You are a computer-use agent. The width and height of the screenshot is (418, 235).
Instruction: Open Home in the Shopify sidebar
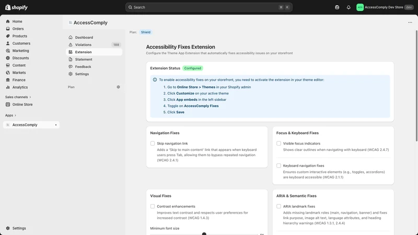(31, 21)
